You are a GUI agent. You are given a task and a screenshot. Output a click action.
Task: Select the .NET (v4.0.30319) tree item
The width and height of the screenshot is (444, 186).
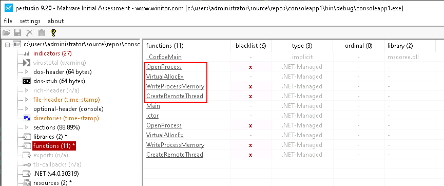(56, 174)
